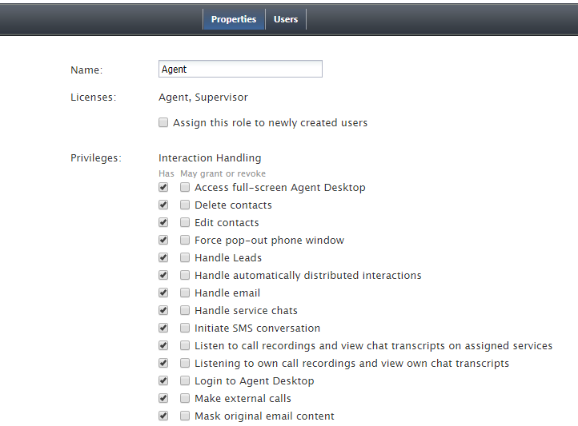Check May grant for Delete contacts
The height and width of the screenshot is (426, 578).
pos(185,205)
